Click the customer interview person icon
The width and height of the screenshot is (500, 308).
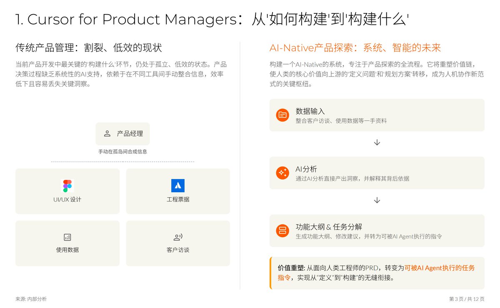click(x=178, y=237)
